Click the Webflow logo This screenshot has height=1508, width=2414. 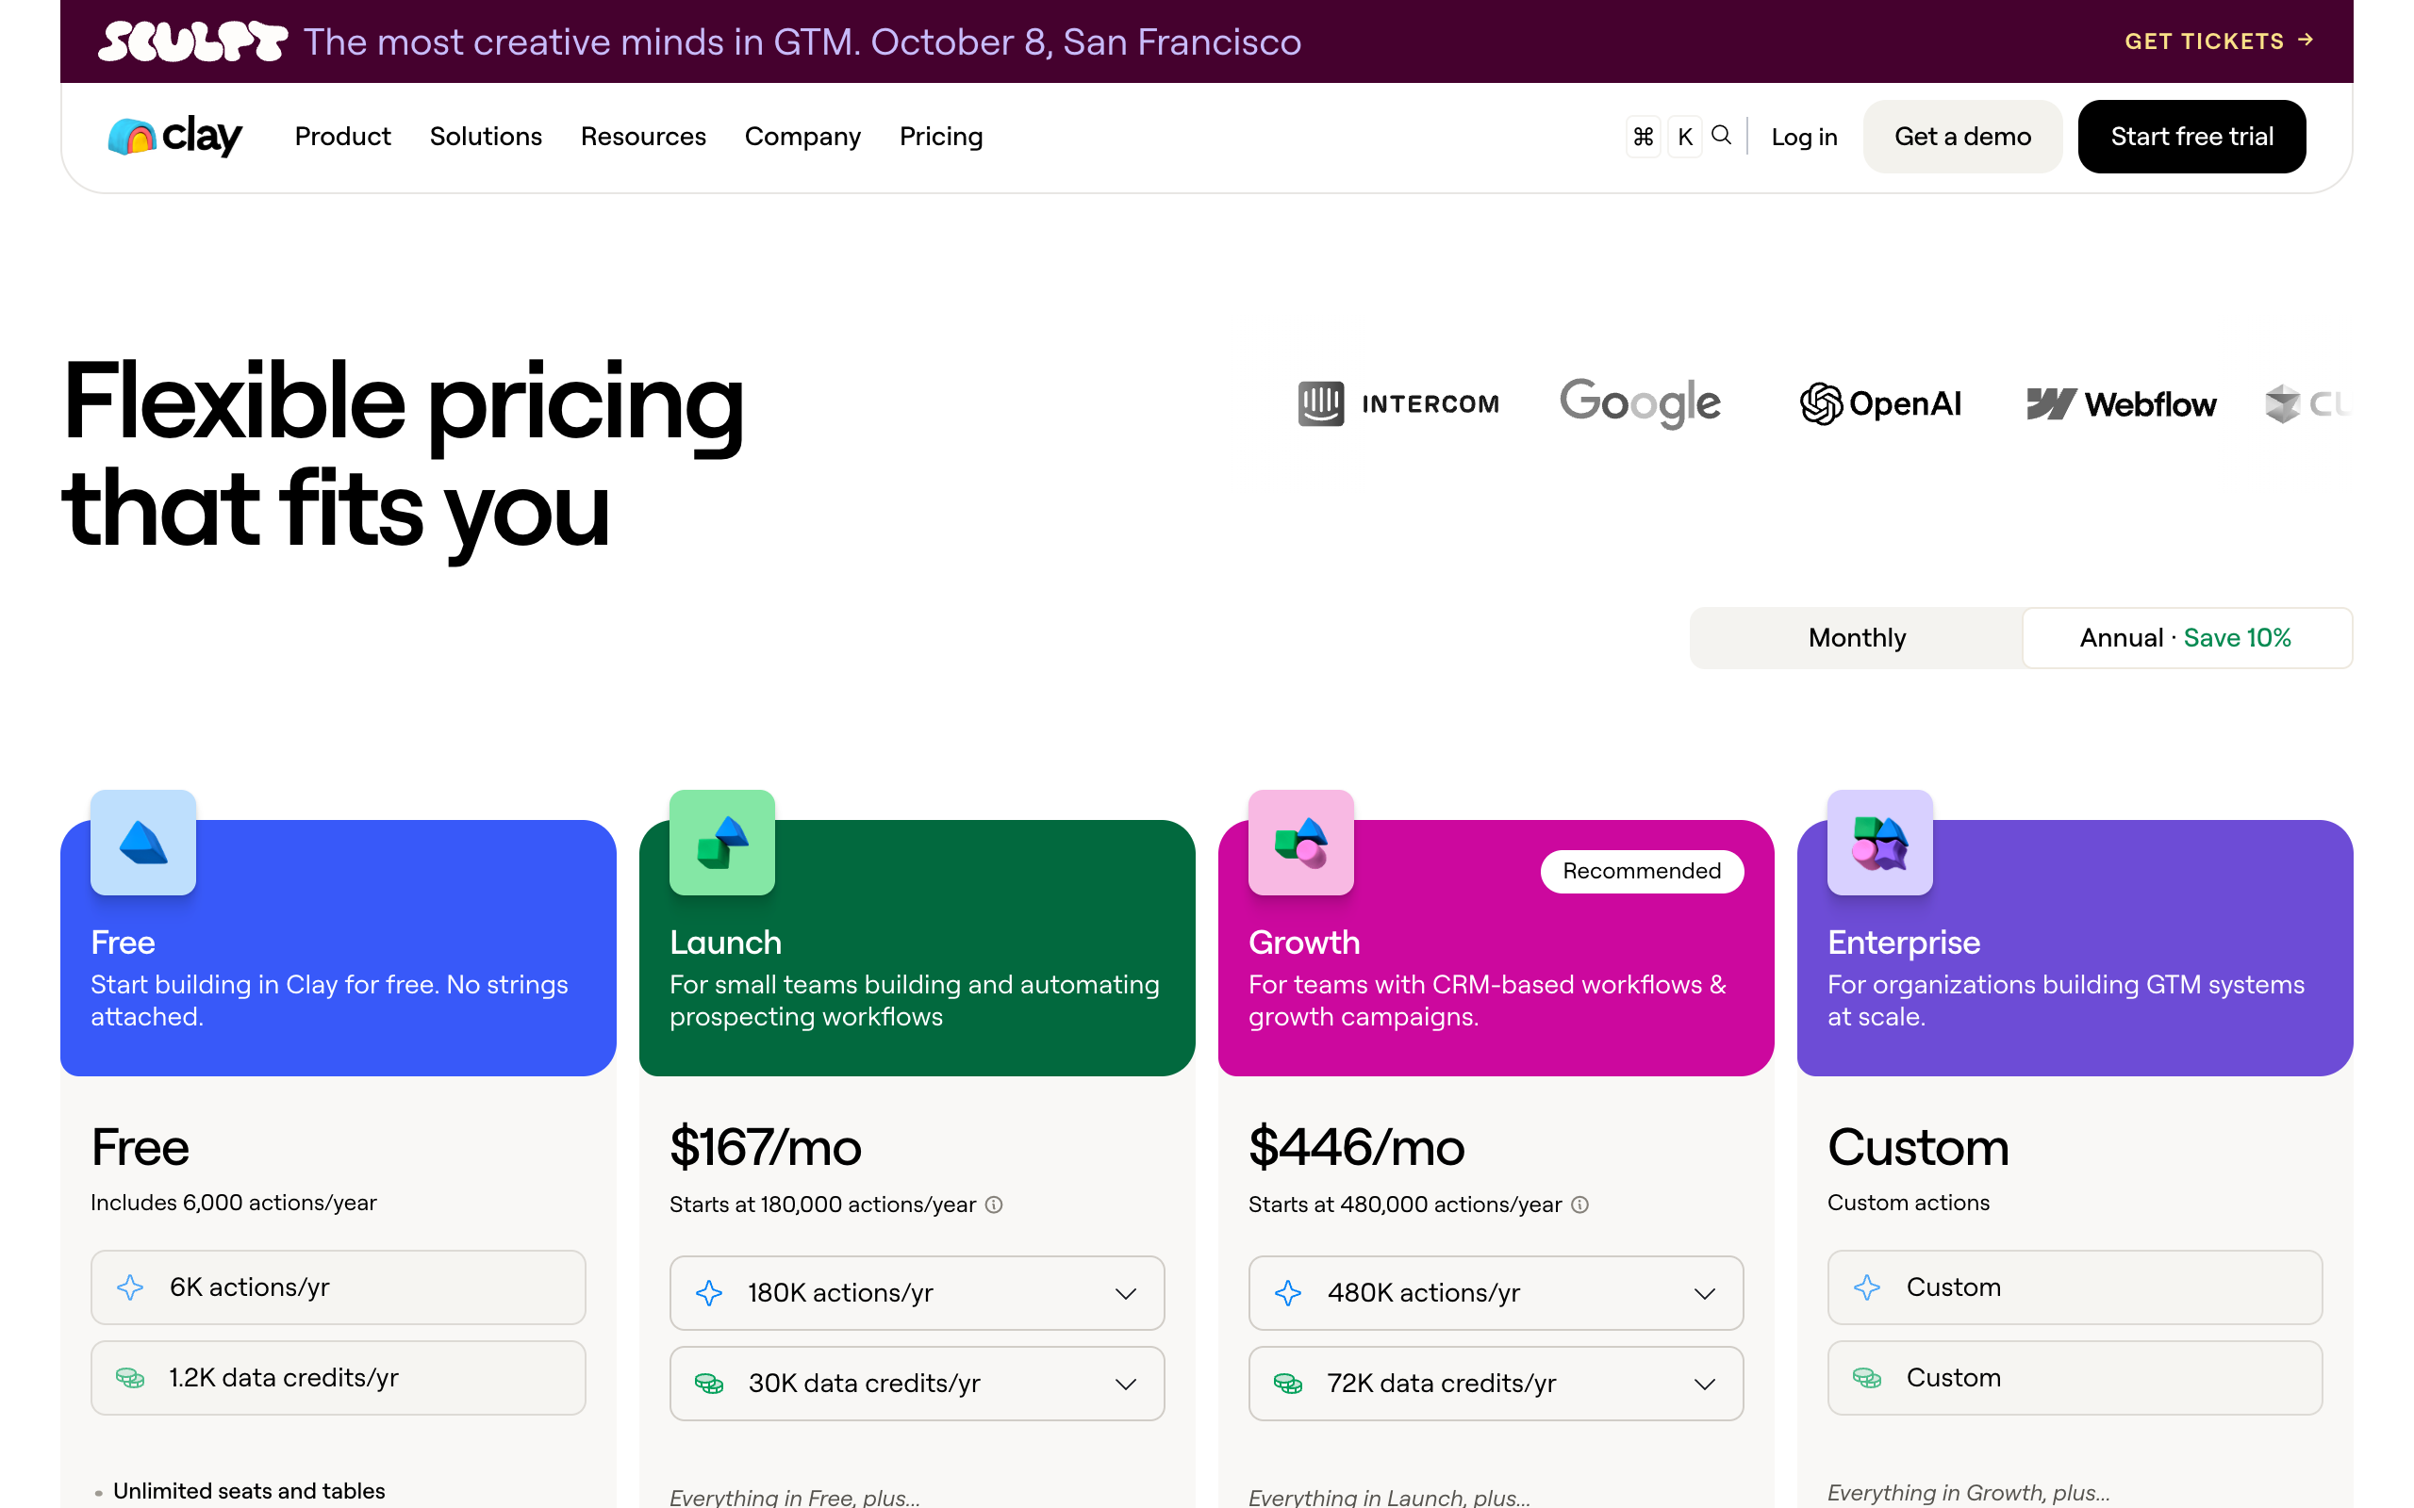tap(2122, 404)
